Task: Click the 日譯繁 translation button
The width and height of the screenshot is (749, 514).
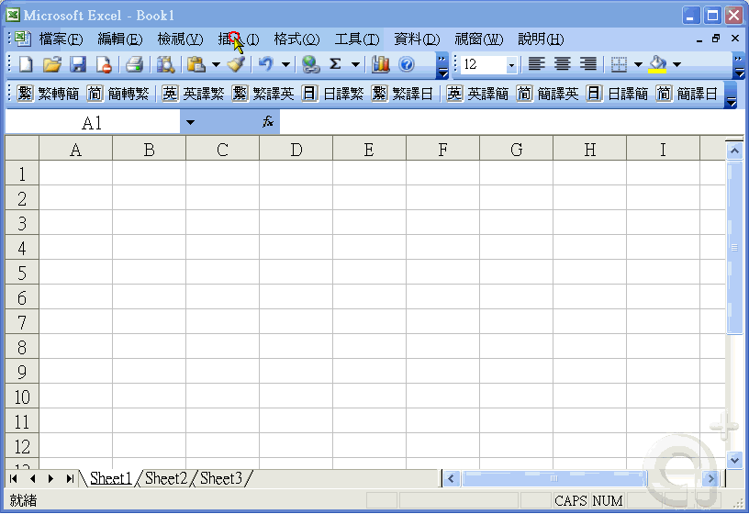Action: click(x=333, y=93)
